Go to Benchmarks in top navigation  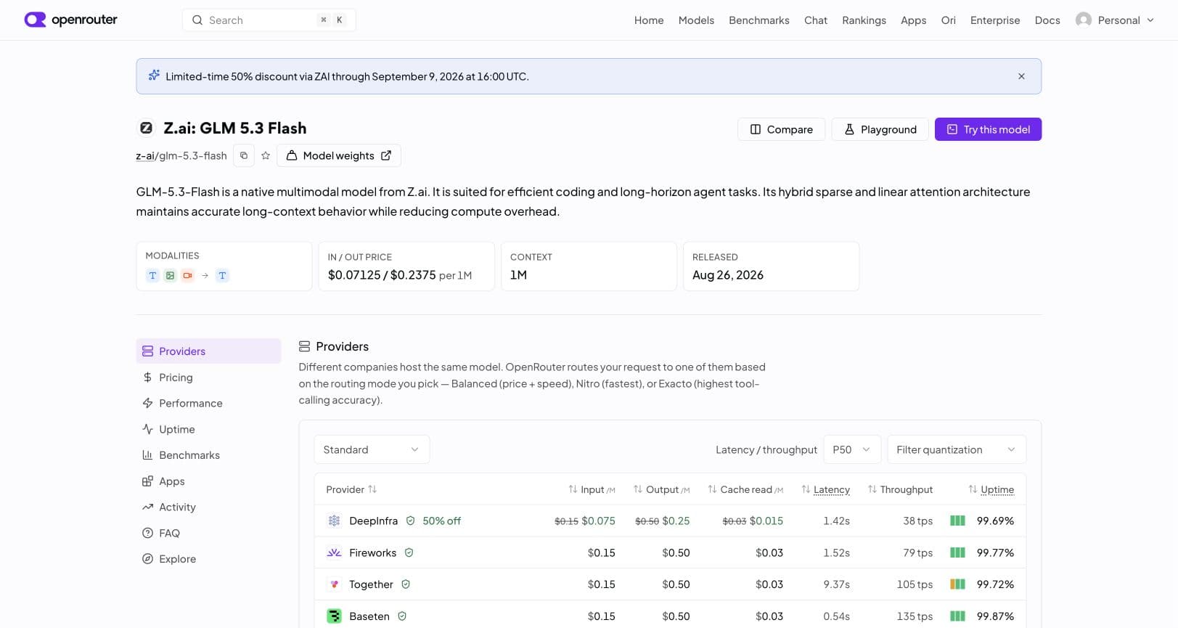[759, 20]
